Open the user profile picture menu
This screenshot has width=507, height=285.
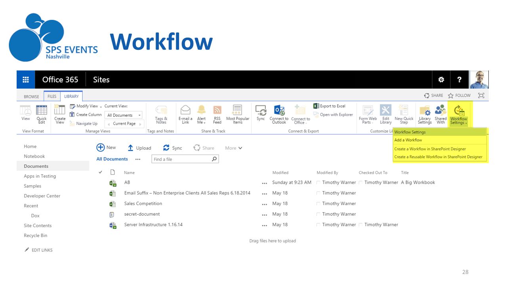pos(479,80)
